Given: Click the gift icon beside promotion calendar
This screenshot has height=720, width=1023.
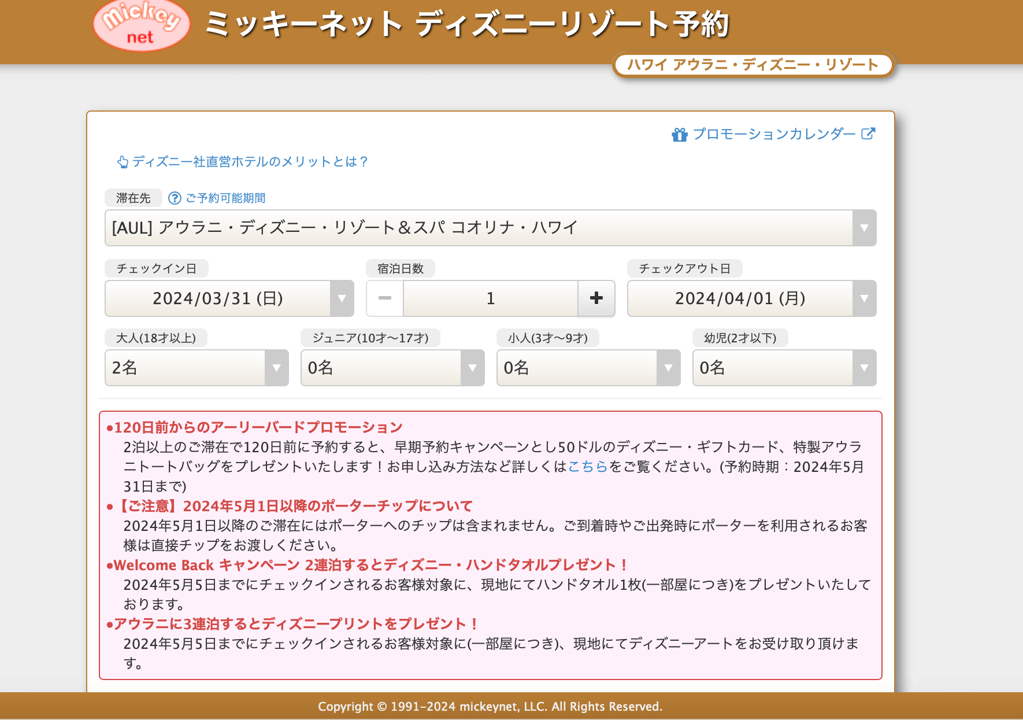Looking at the screenshot, I should pyautogui.click(x=679, y=135).
